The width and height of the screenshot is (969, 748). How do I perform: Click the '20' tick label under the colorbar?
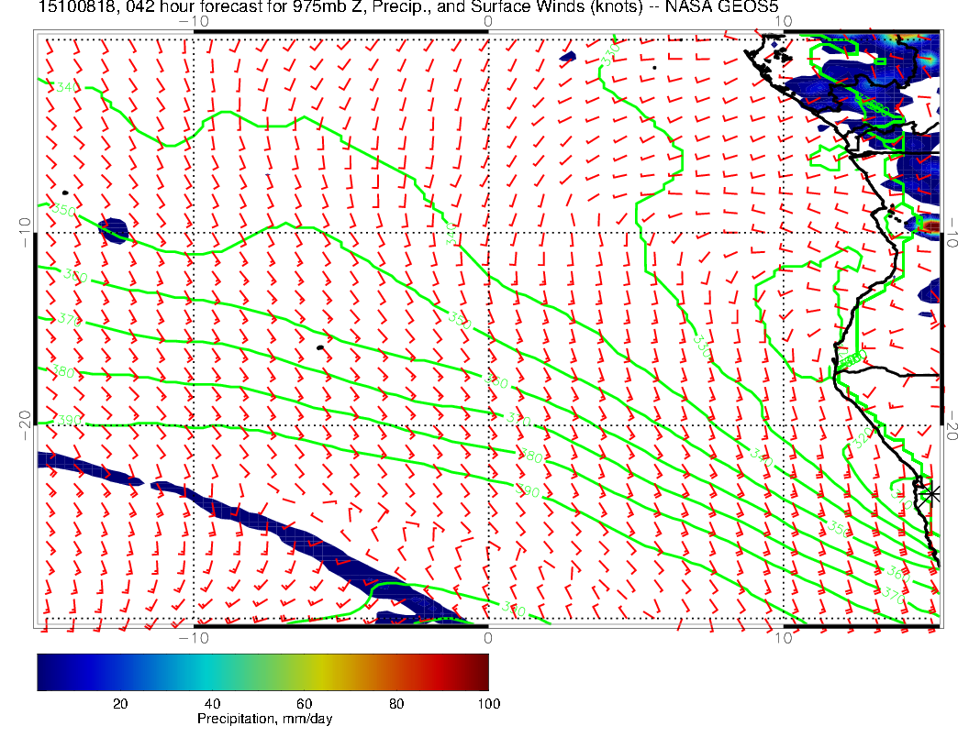click(120, 704)
